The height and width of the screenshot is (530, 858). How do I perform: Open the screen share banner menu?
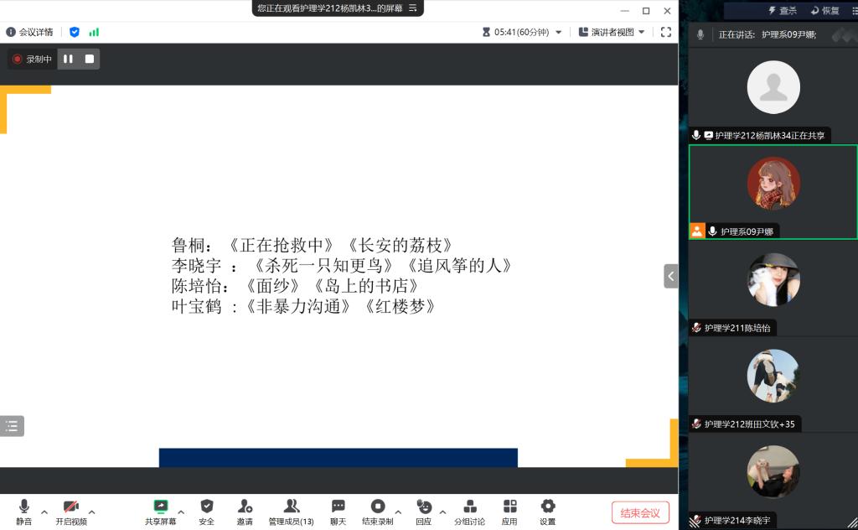click(x=412, y=8)
